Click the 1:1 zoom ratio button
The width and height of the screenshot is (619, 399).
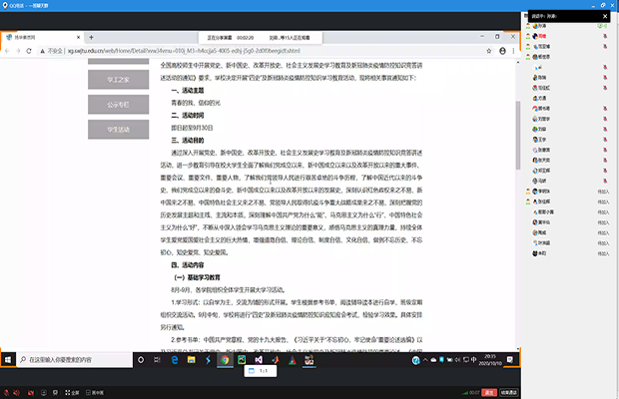(264, 371)
